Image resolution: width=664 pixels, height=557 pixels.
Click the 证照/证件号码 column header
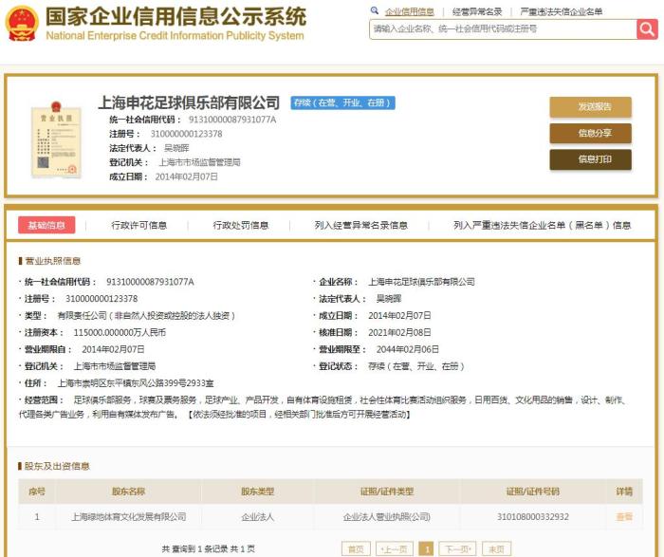(x=533, y=492)
